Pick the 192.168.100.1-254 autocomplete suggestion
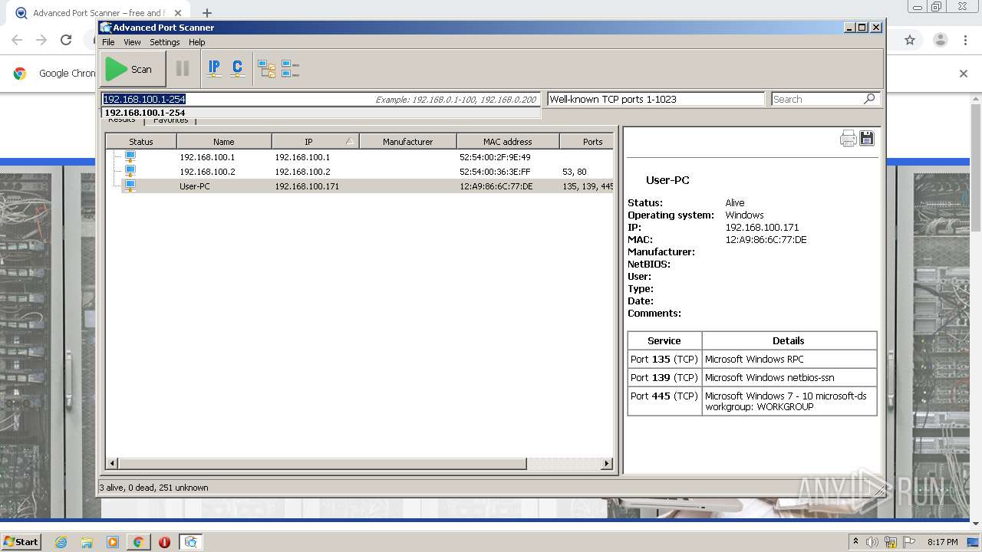This screenshot has height=552, width=982. (321, 113)
